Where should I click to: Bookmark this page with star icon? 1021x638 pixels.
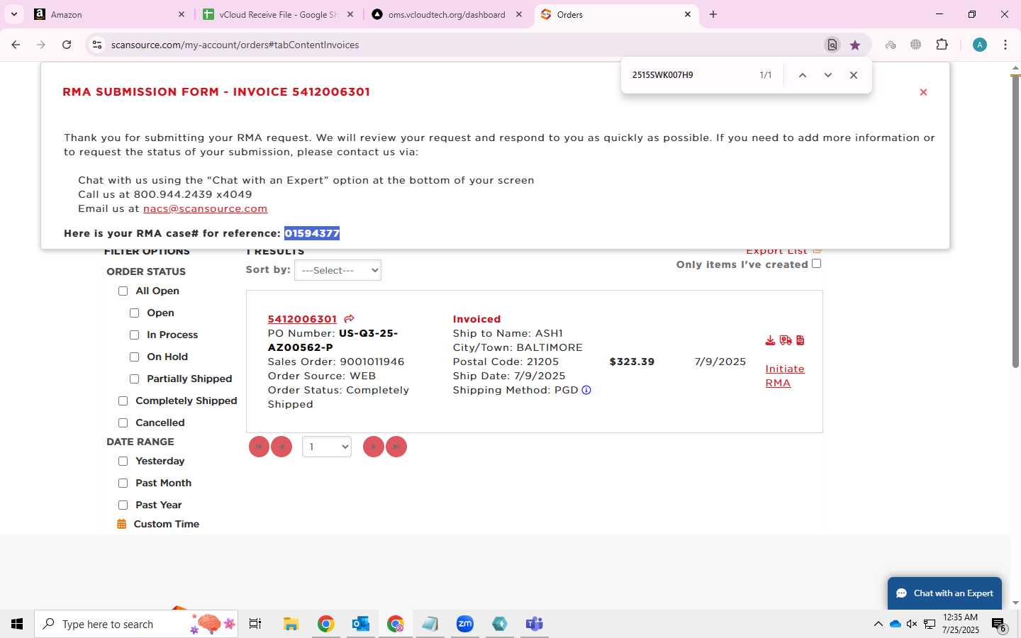coord(855,45)
